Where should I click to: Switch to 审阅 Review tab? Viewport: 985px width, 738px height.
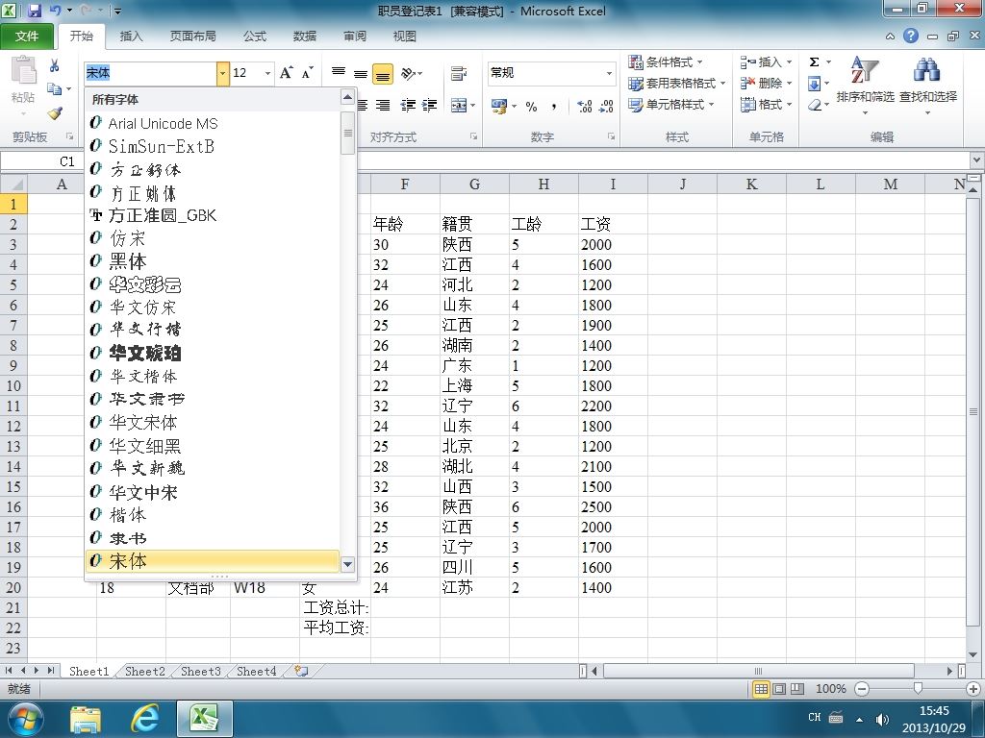coord(355,37)
